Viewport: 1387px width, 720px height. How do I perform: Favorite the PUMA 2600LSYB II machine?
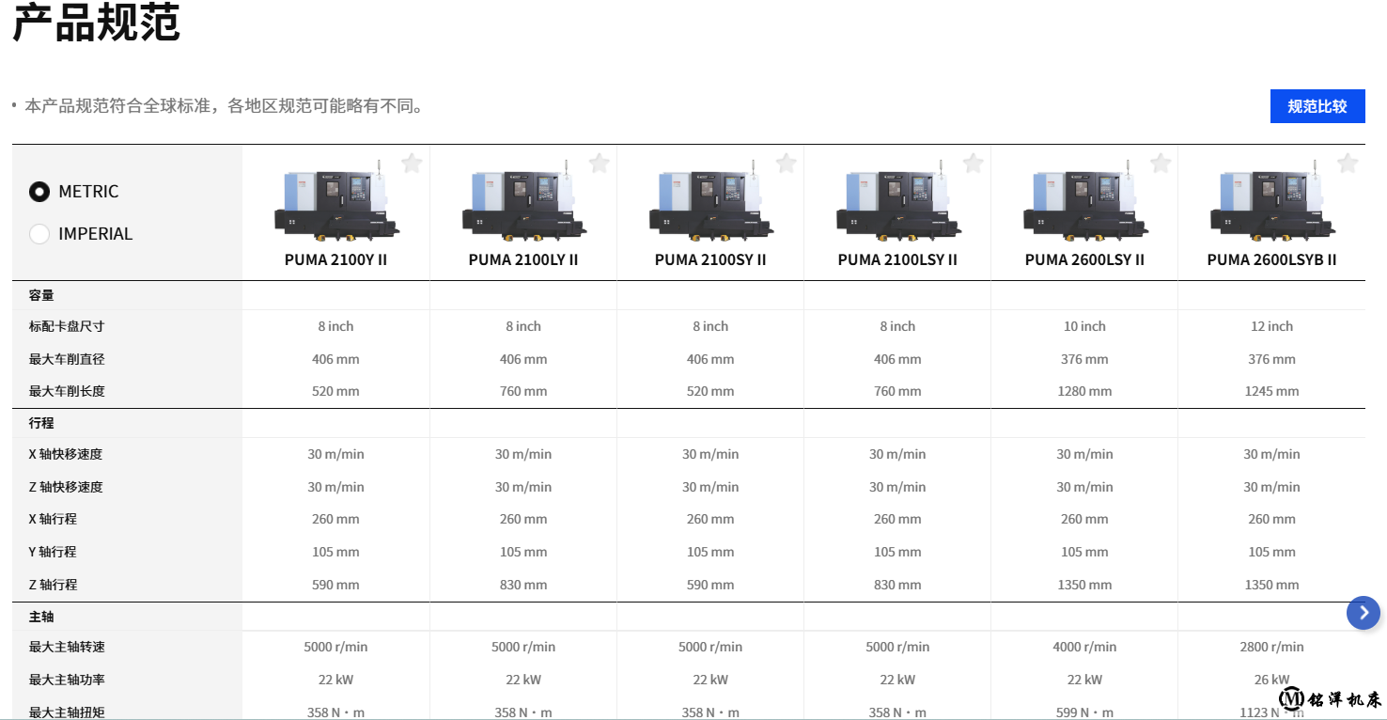click(x=1348, y=164)
